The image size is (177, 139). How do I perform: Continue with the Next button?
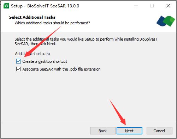click(129, 131)
